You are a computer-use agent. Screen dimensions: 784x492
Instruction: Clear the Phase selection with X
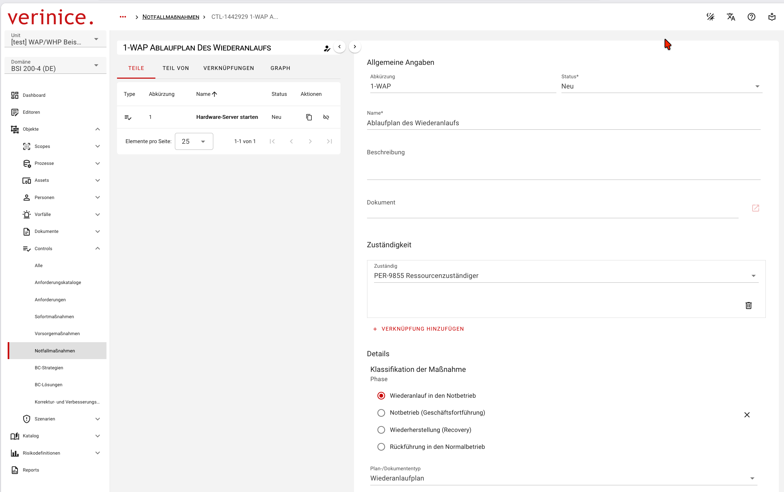pos(747,415)
